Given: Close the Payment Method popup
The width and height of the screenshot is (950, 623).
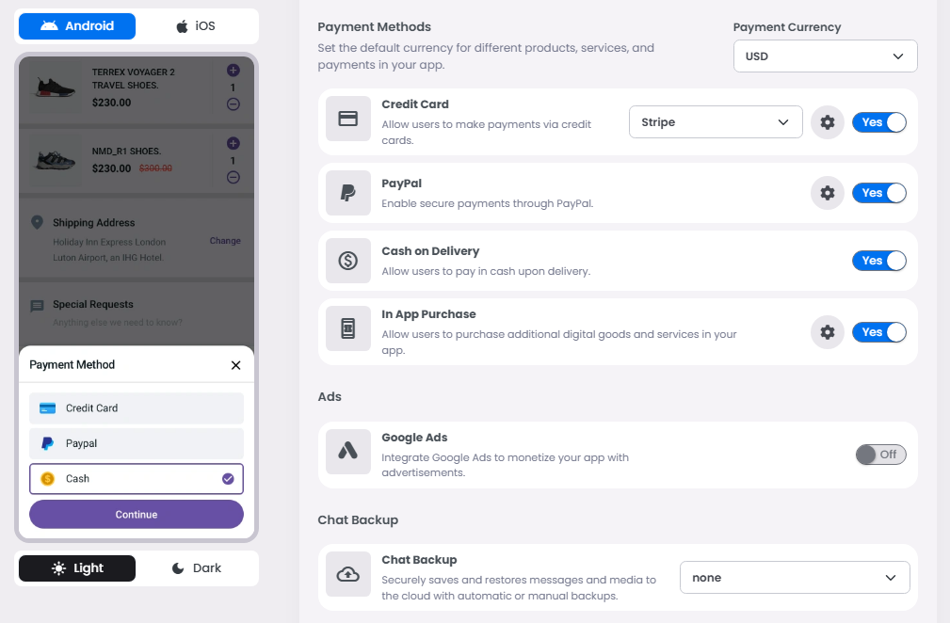Looking at the screenshot, I should (x=235, y=365).
